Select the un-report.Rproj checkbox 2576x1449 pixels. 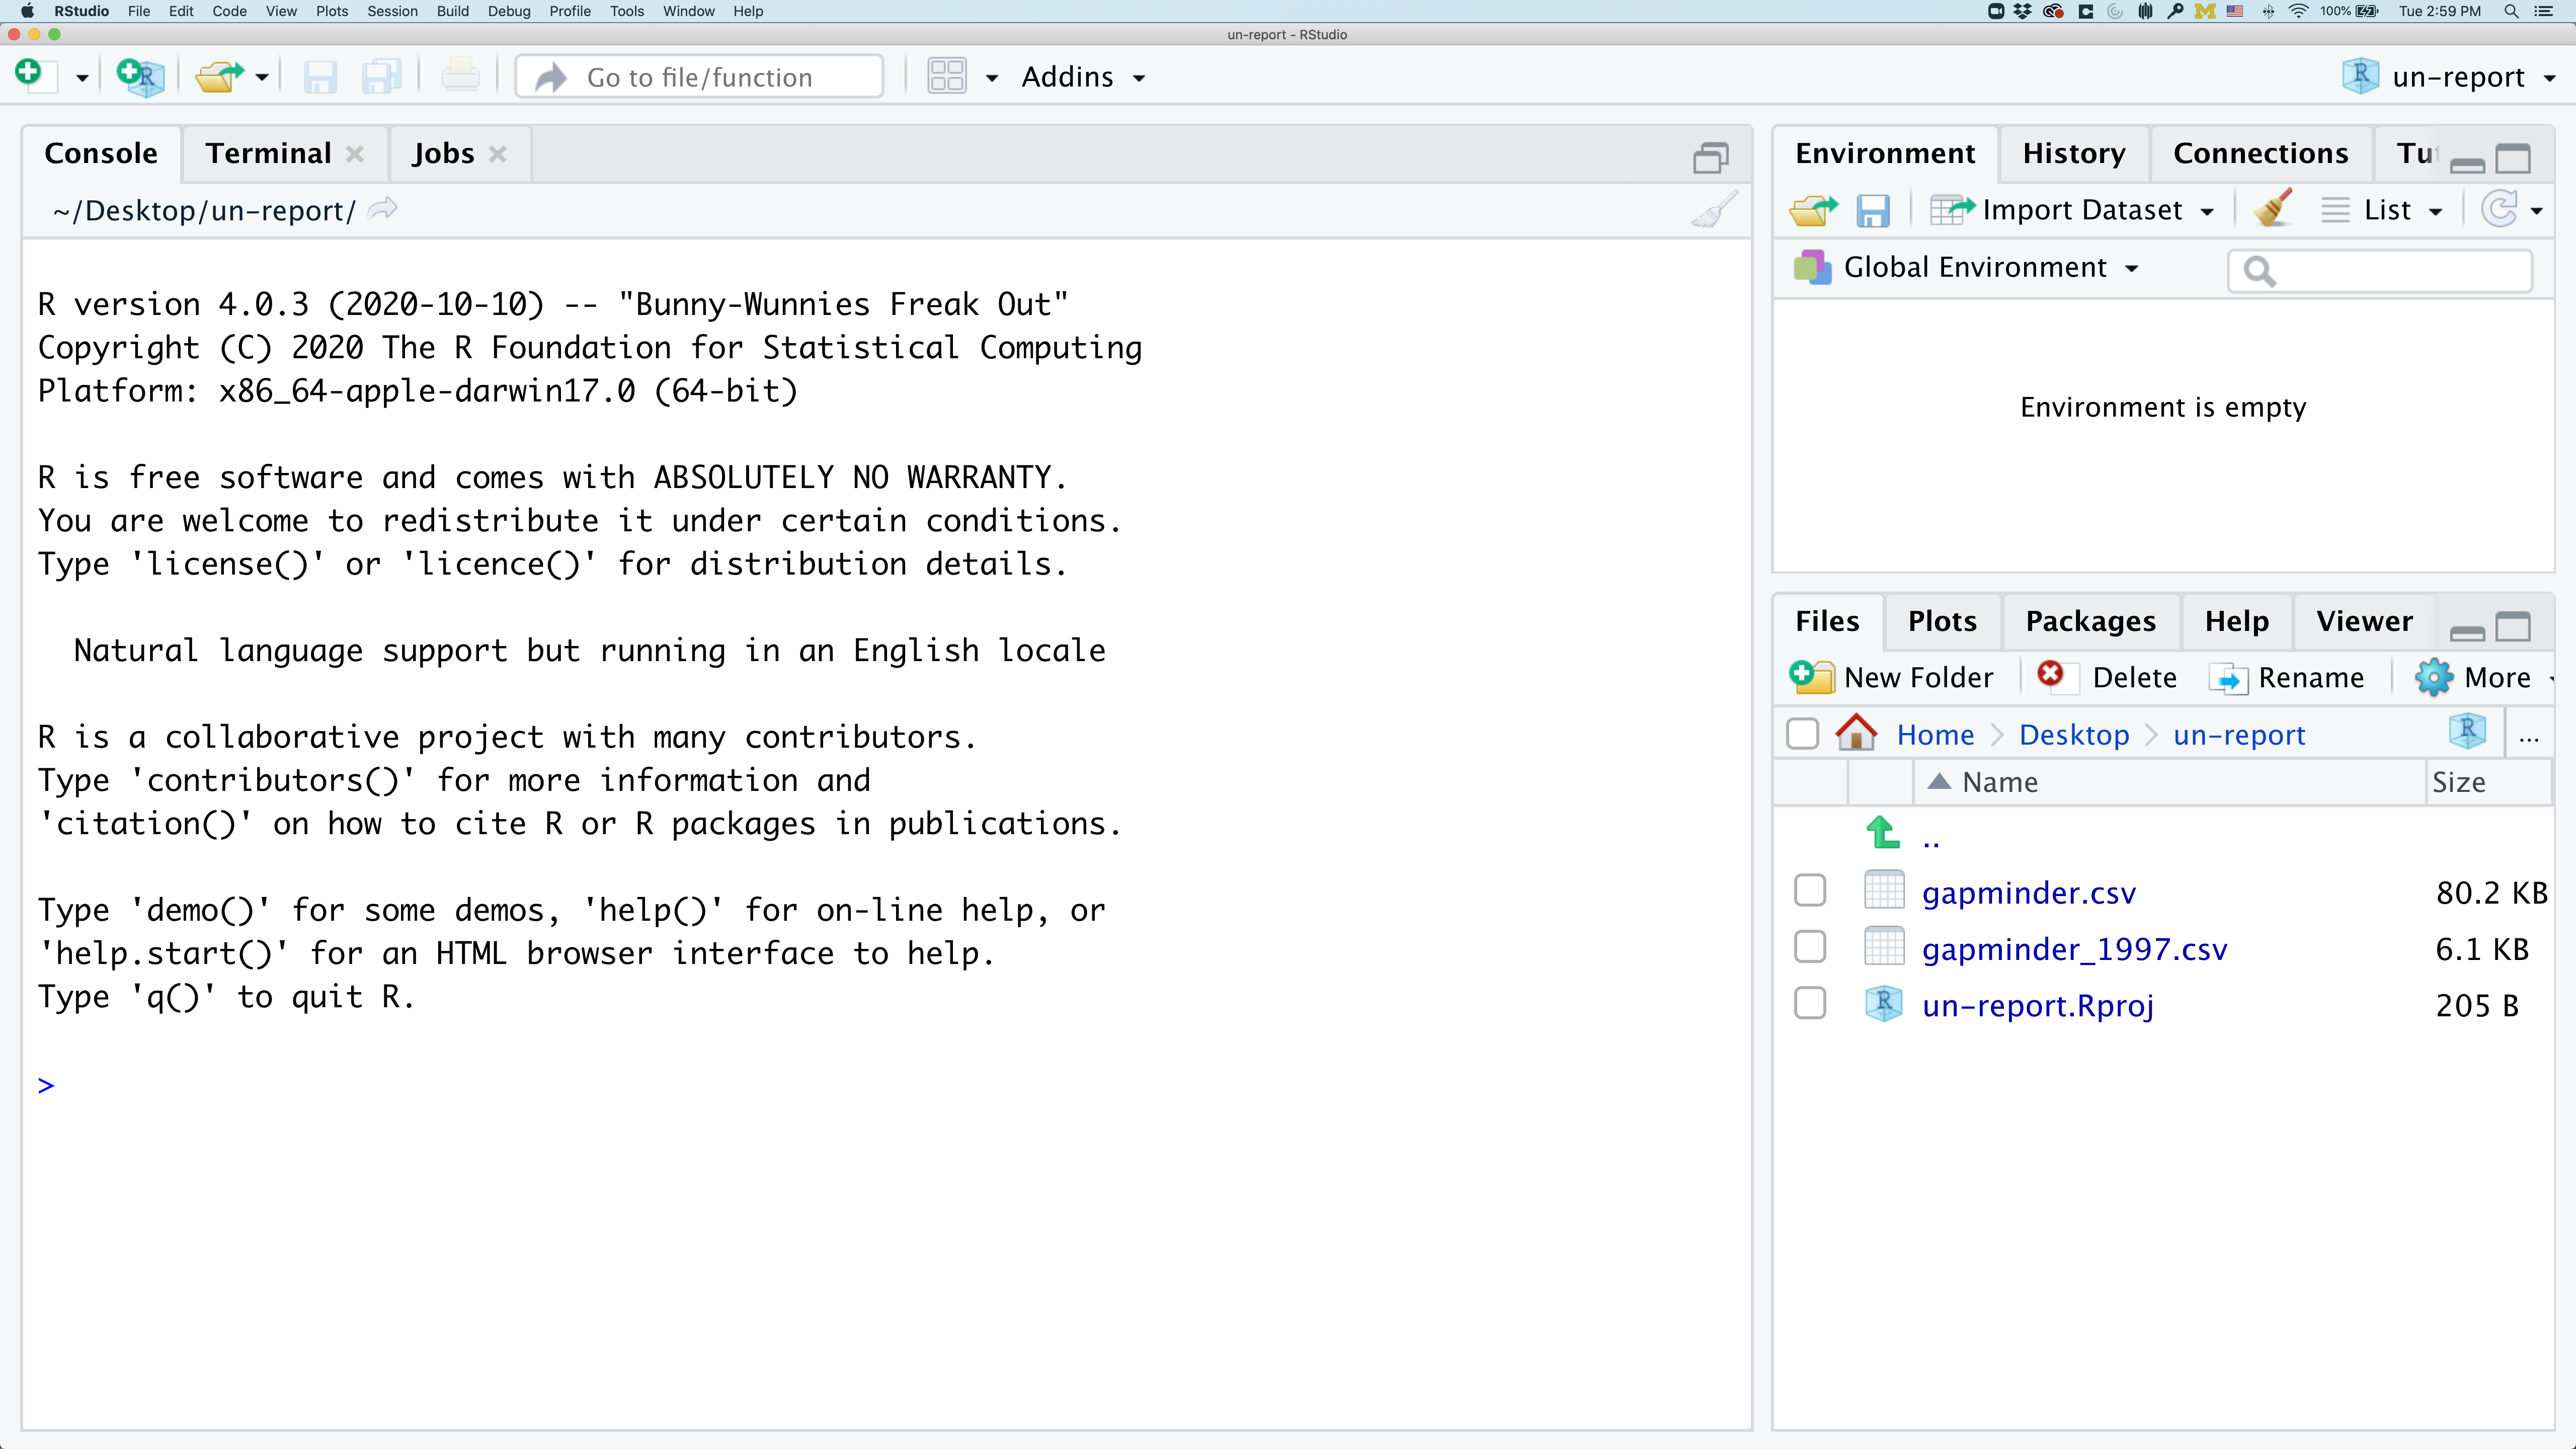pyautogui.click(x=1810, y=1003)
